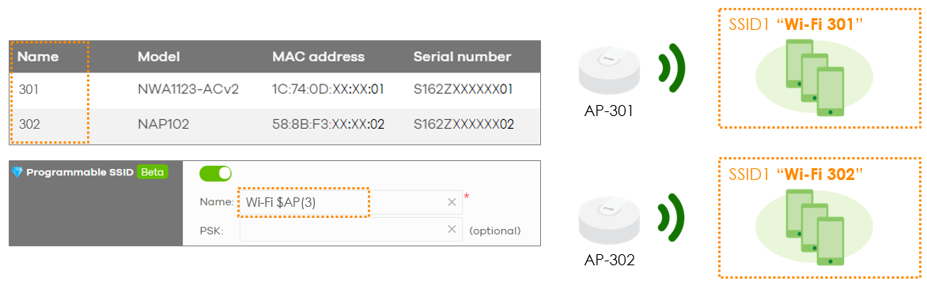Sort by the Model column header
The width and height of the screenshot is (927, 285).
pos(158,57)
